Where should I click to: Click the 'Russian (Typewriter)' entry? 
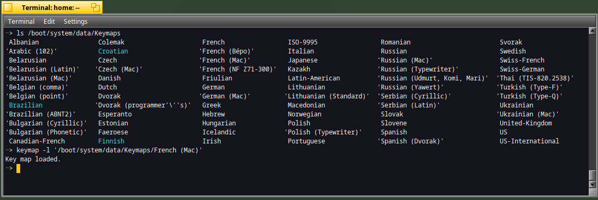coord(417,69)
